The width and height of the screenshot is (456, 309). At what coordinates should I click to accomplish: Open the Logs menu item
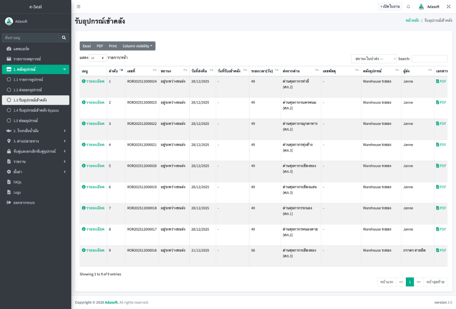pos(17,192)
